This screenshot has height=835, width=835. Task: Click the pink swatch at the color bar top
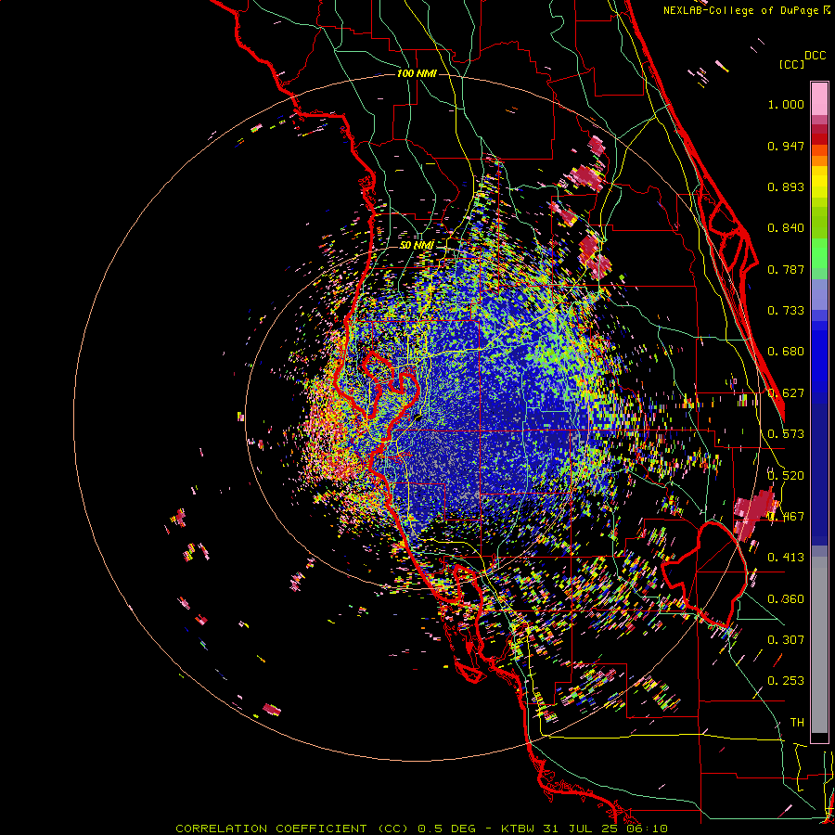pyautogui.click(x=819, y=99)
